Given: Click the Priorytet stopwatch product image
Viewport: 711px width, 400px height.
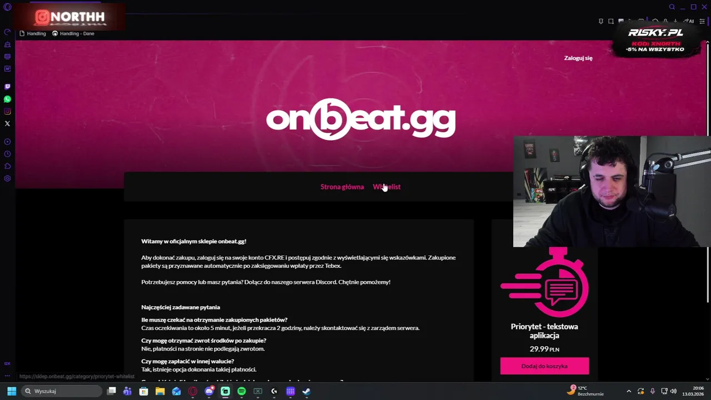Looking at the screenshot, I should click(x=544, y=282).
